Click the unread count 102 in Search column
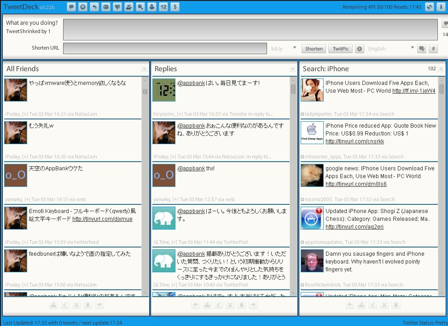448x326 pixels. click(432, 68)
